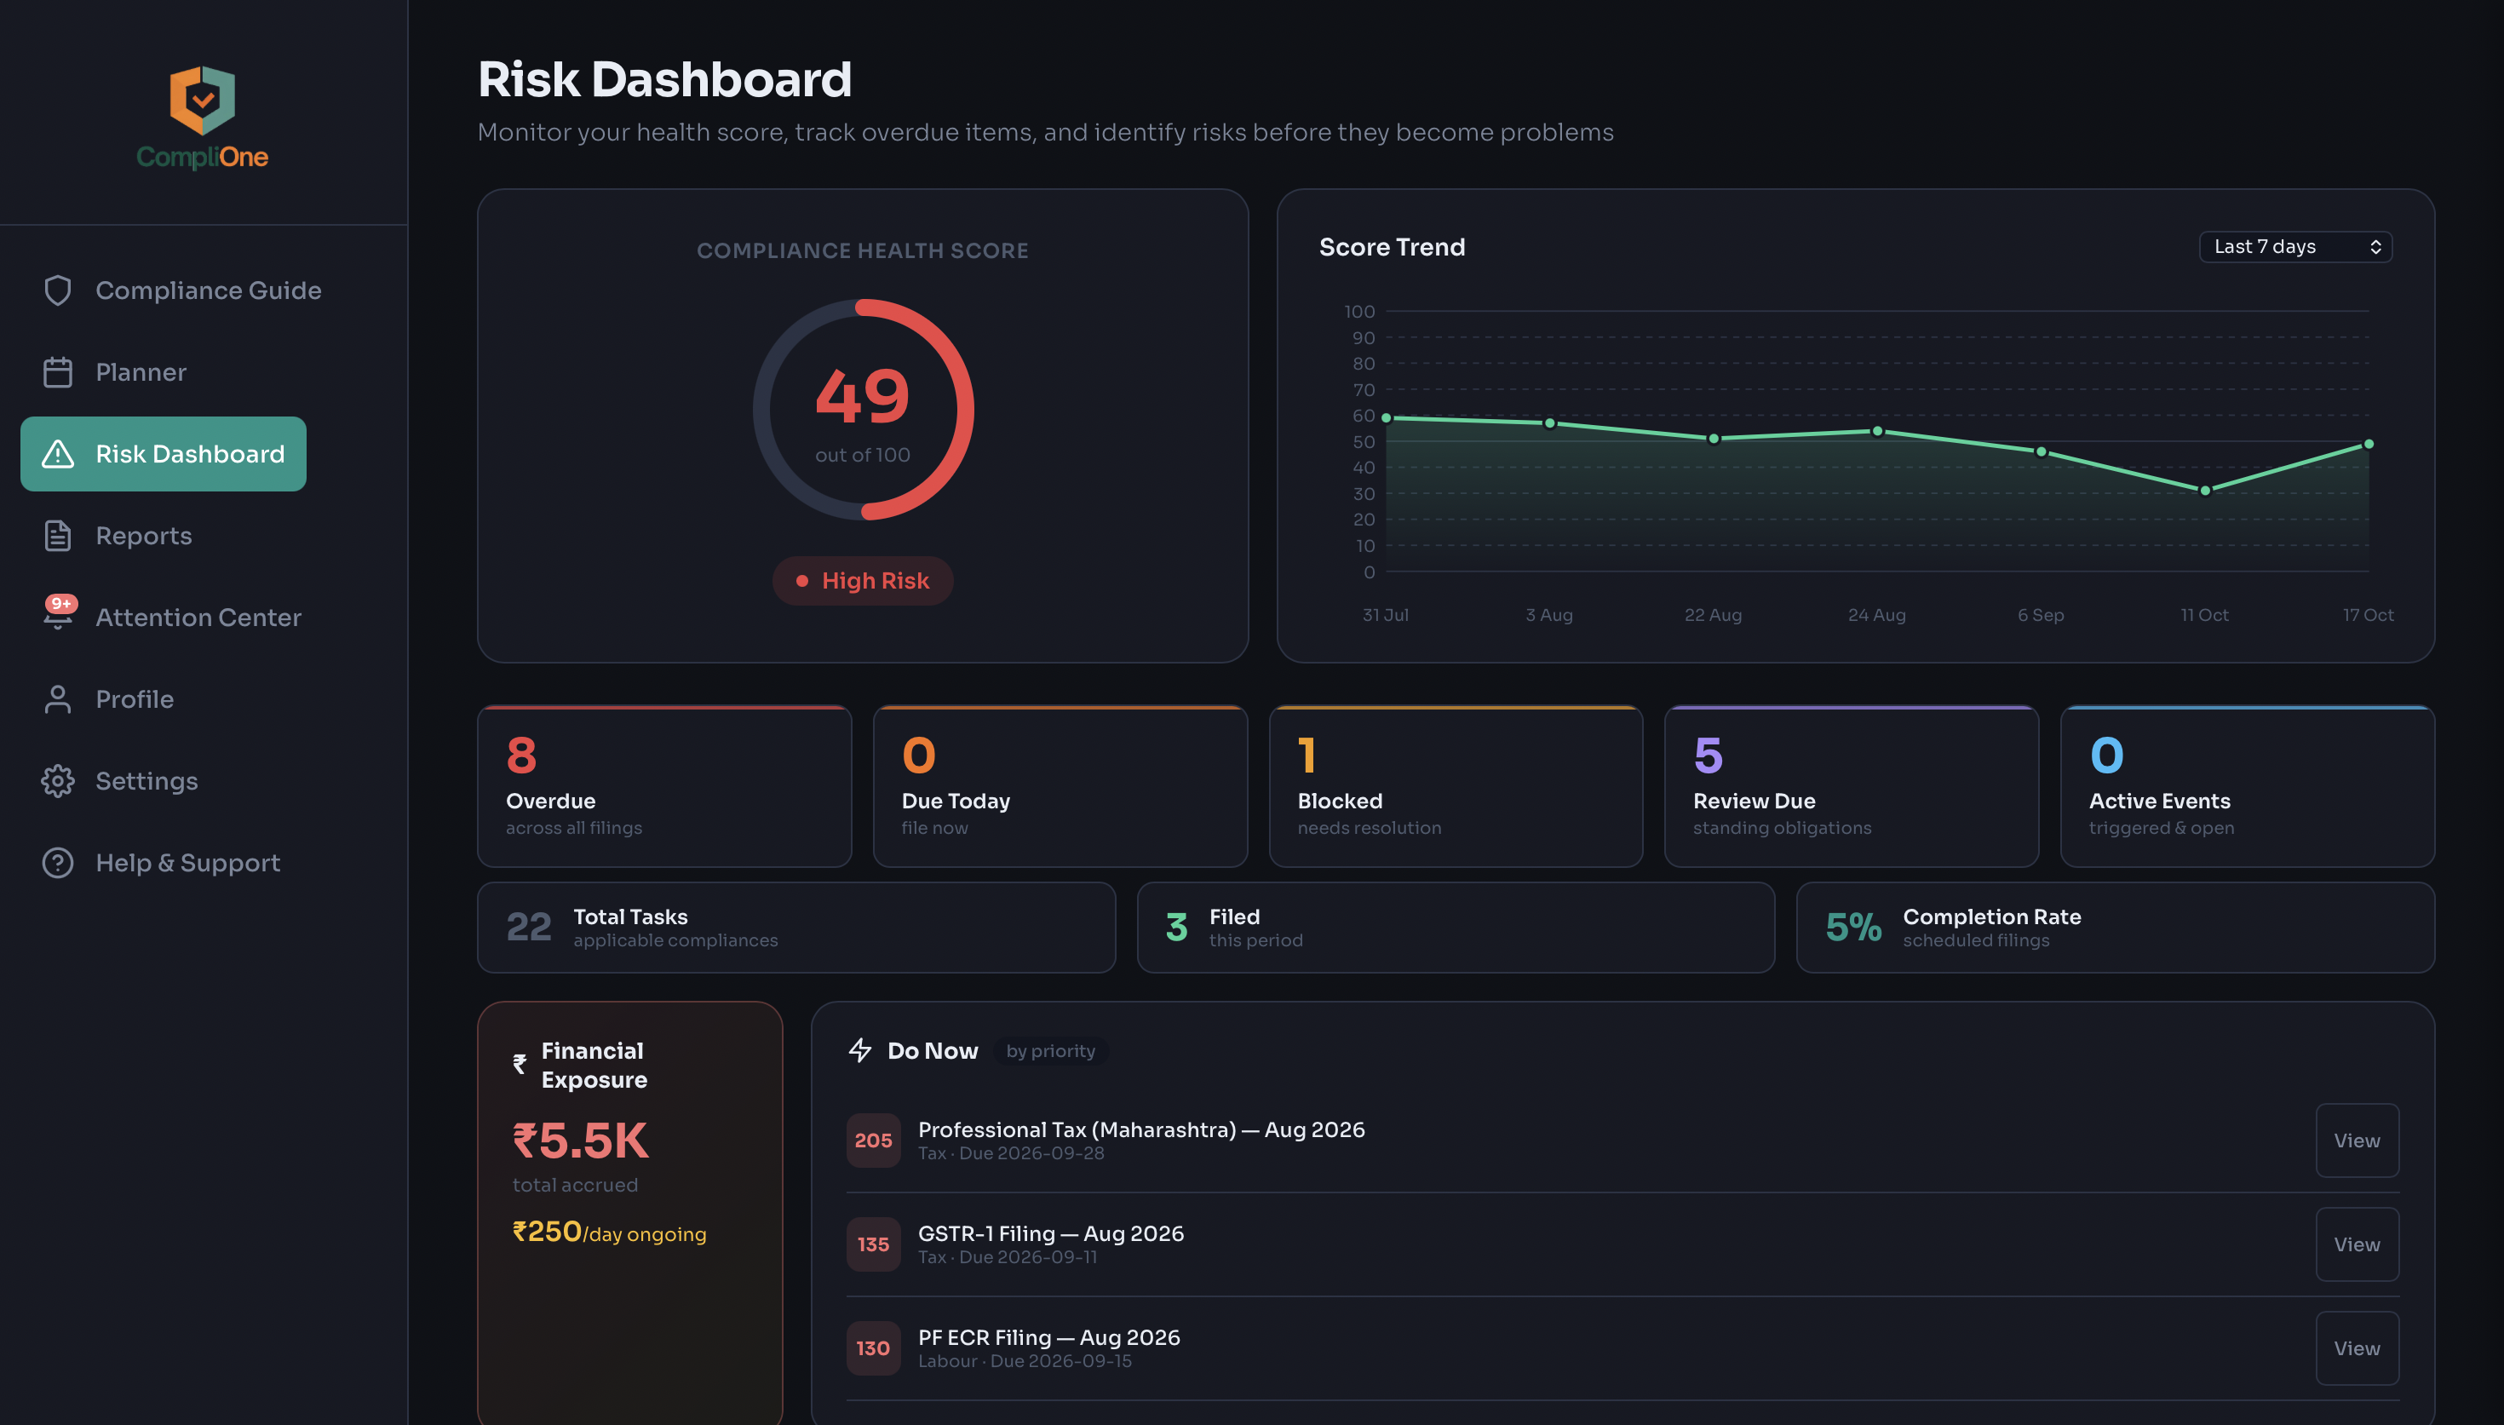This screenshot has width=2504, height=1425.
Task: Click the 17 Oct data point on trend chart
Action: point(2368,445)
